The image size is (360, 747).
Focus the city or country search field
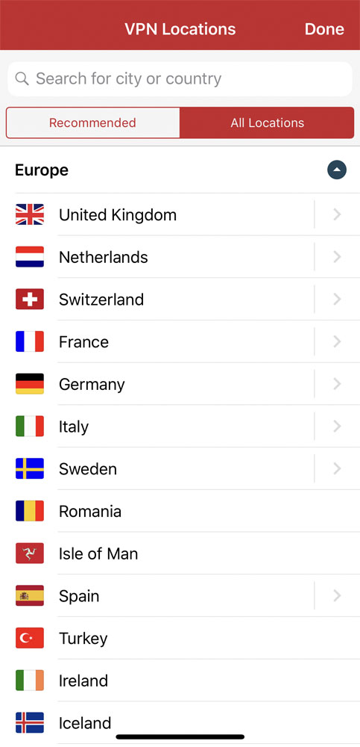coord(180,78)
